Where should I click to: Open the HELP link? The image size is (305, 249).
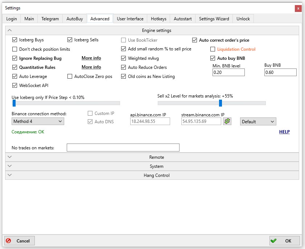pos(284,132)
